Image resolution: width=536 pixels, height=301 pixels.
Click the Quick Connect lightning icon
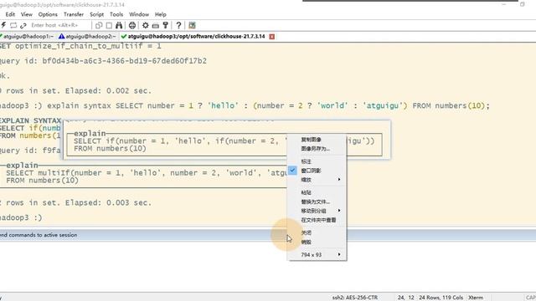(3, 25)
